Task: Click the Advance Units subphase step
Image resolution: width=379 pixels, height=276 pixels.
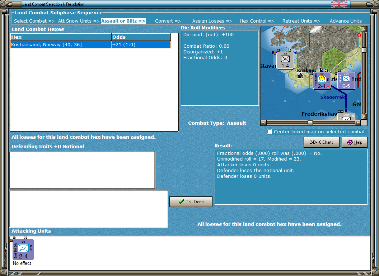Action: coord(346,21)
